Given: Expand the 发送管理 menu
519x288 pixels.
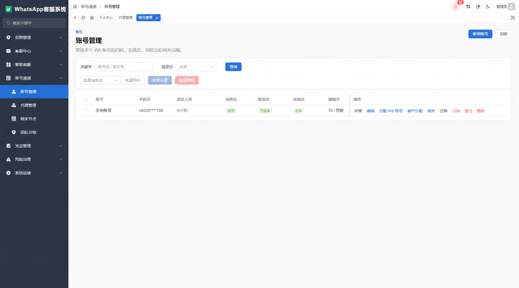Looking at the screenshot, I should 34,146.
